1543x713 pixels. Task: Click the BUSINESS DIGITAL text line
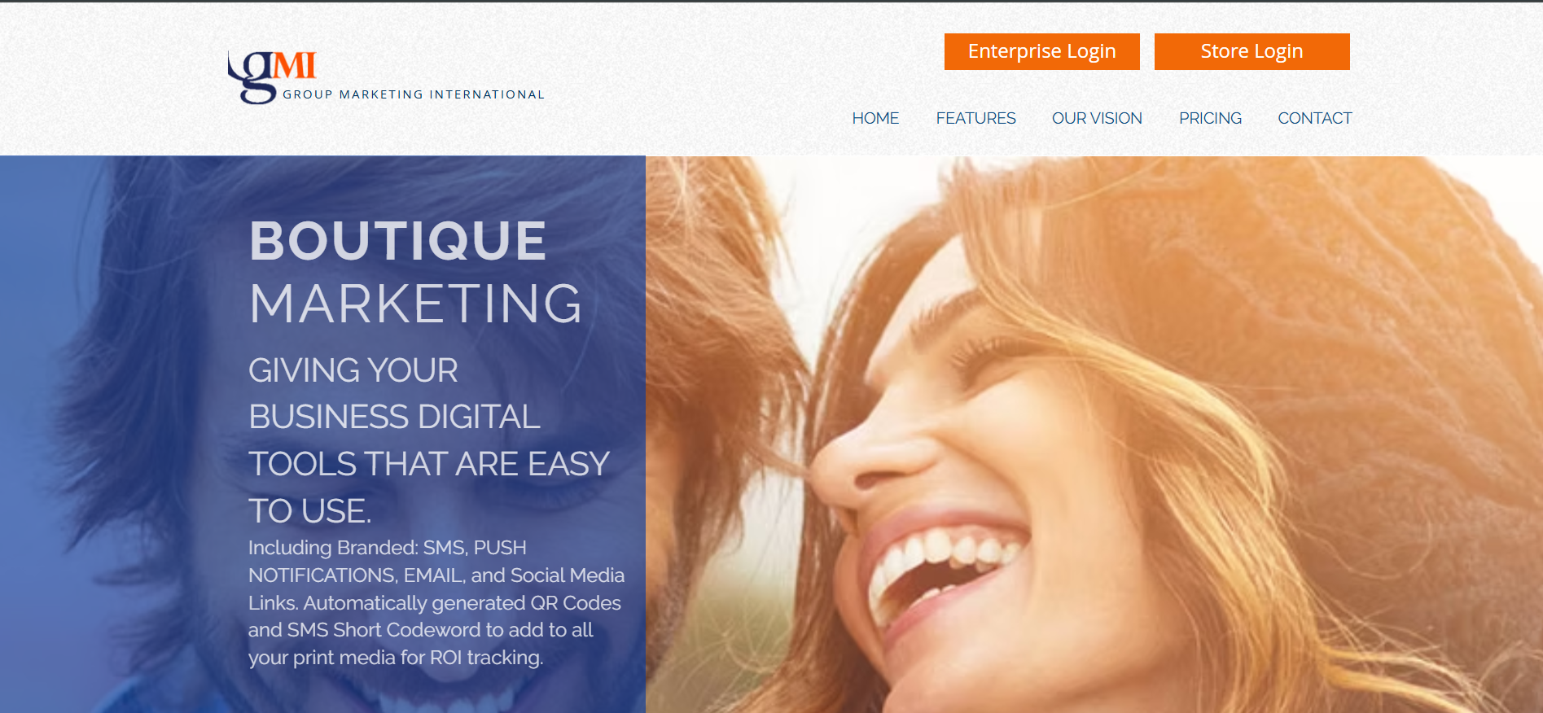pyautogui.click(x=395, y=417)
